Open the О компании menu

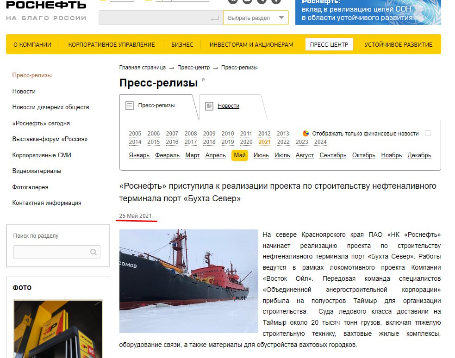click(32, 45)
